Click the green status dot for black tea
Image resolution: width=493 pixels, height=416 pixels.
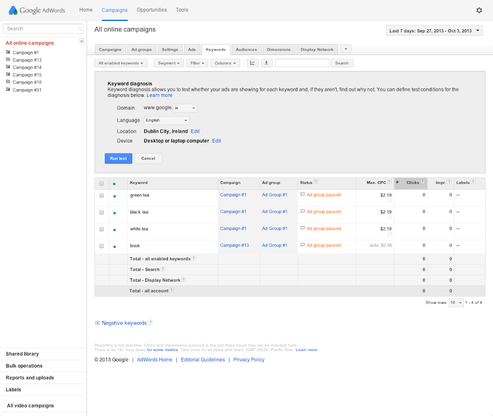pos(115,212)
